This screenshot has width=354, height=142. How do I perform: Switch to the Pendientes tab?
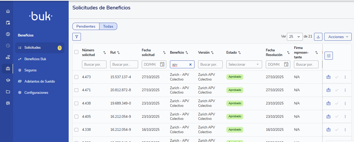(86, 26)
